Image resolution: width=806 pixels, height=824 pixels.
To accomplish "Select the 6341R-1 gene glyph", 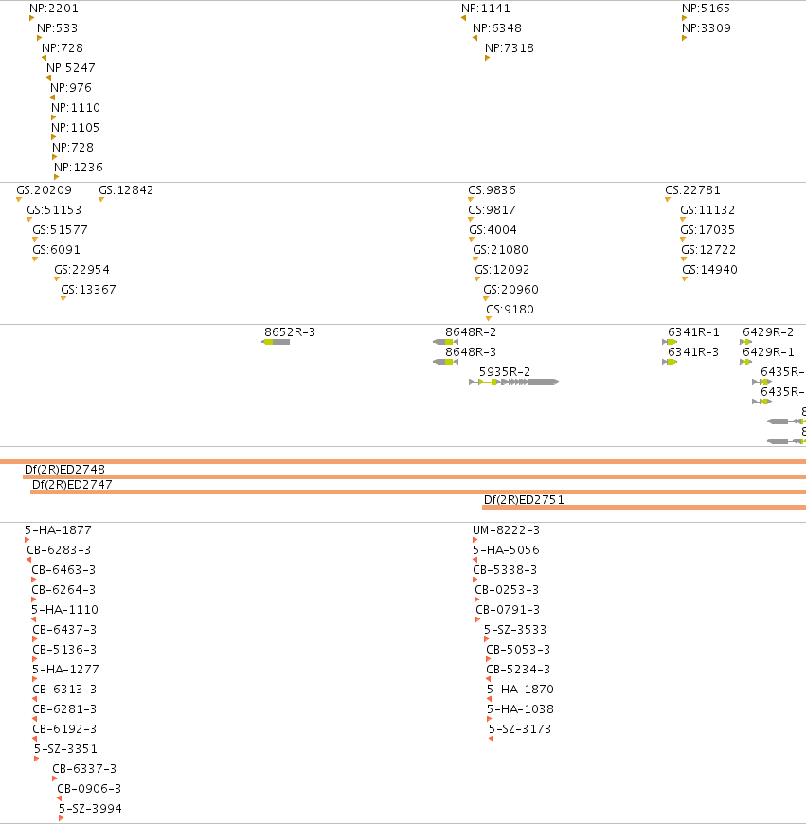I will [x=670, y=342].
